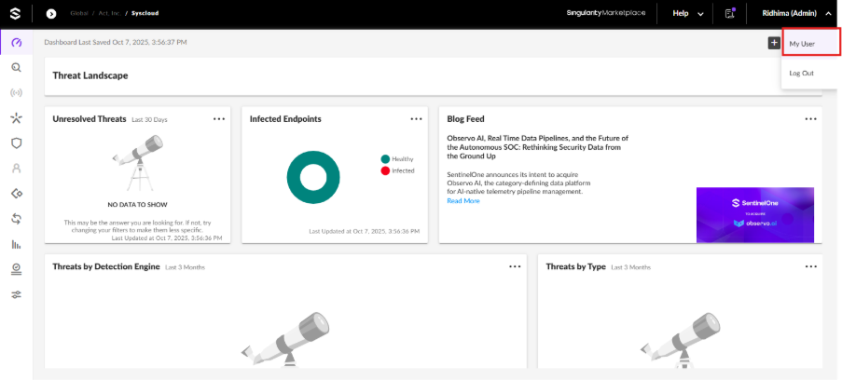This screenshot has height=380, width=842.
Task: Open the notifications task list icon
Action: pos(730,13)
